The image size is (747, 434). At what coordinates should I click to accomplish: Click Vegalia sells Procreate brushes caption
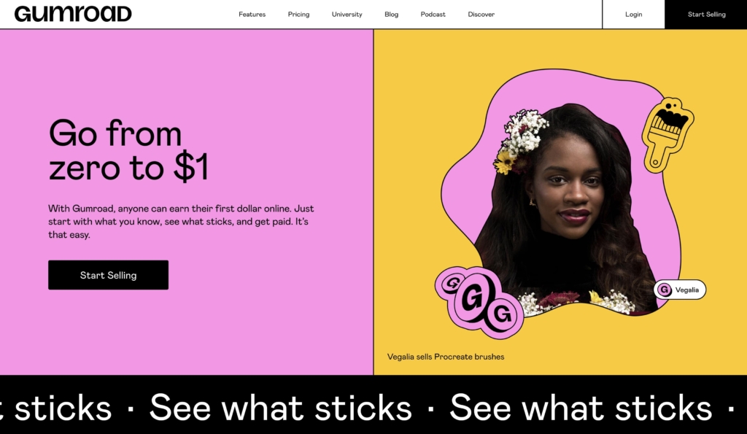446,357
